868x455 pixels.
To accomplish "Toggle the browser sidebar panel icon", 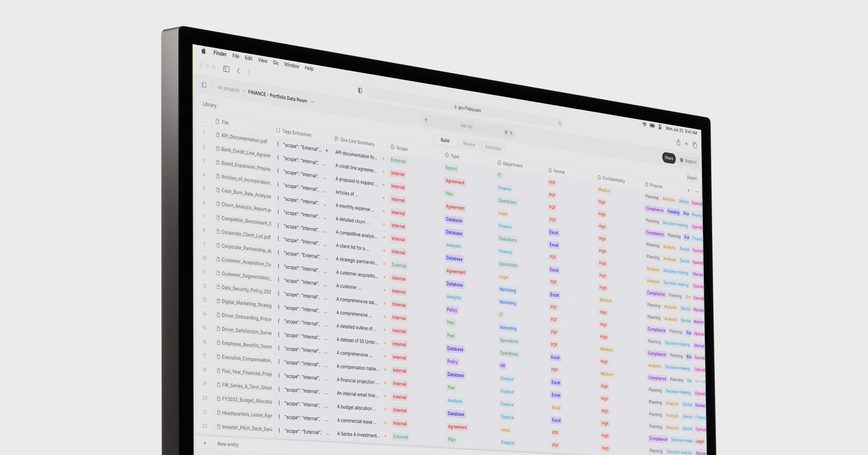I will 226,69.
